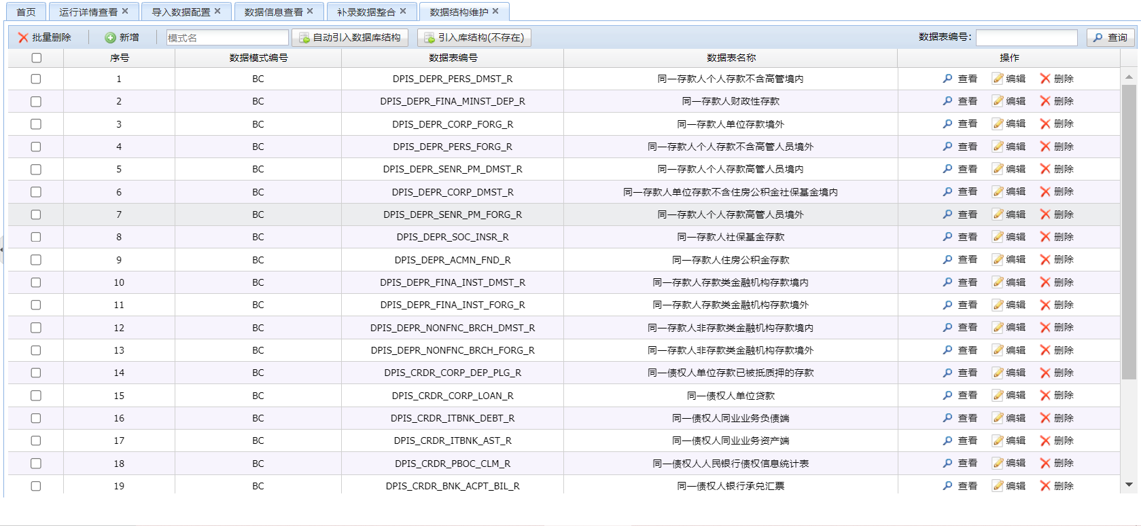Click pencil edit icon for row 14

point(998,373)
